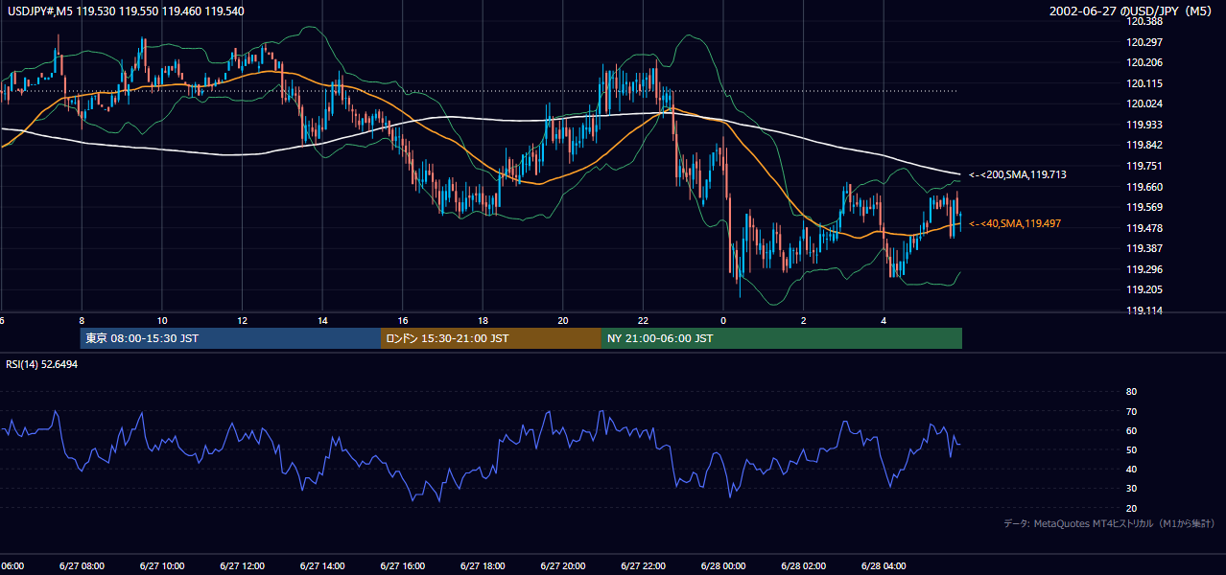Click the price axis value 119.569

[x=1145, y=207]
